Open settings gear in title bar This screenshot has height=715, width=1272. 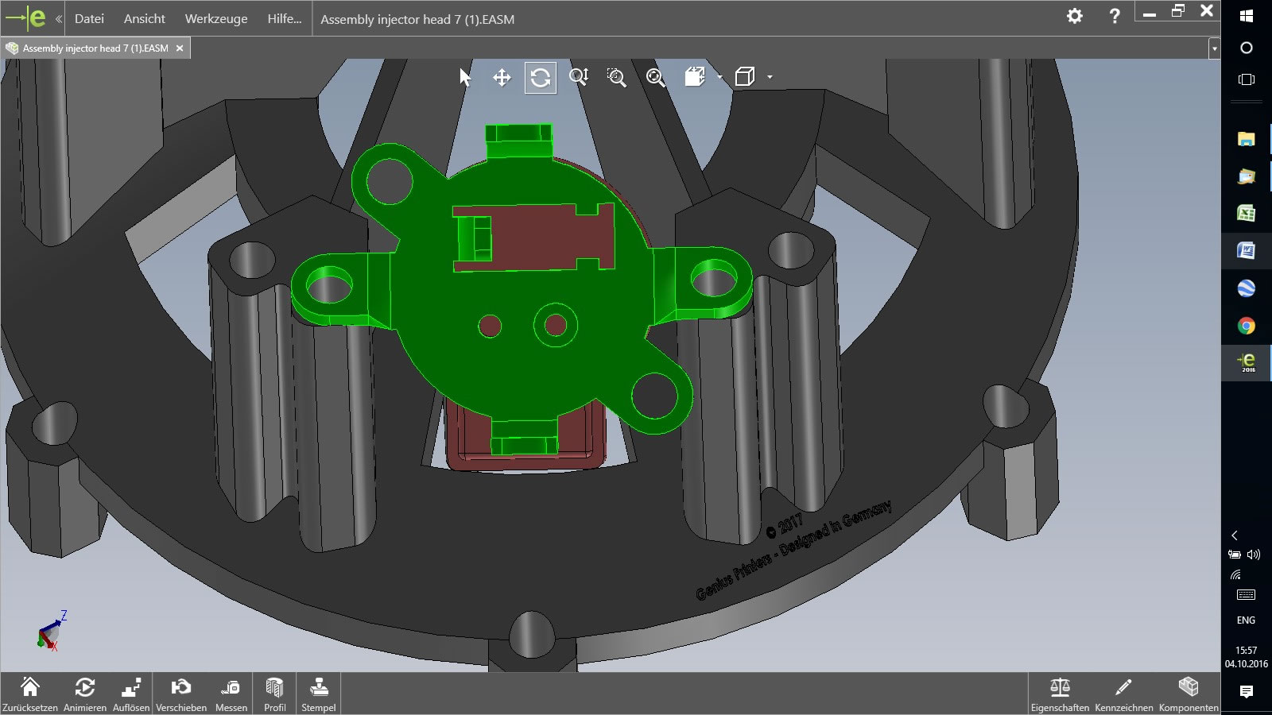click(x=1075, y=16)
